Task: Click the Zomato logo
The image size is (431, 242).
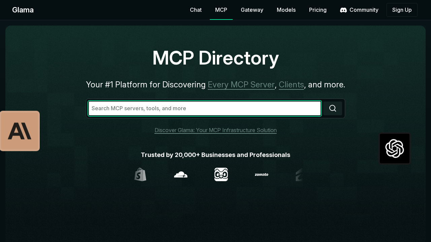Action: pyautogui.click(x=262, y=174)
